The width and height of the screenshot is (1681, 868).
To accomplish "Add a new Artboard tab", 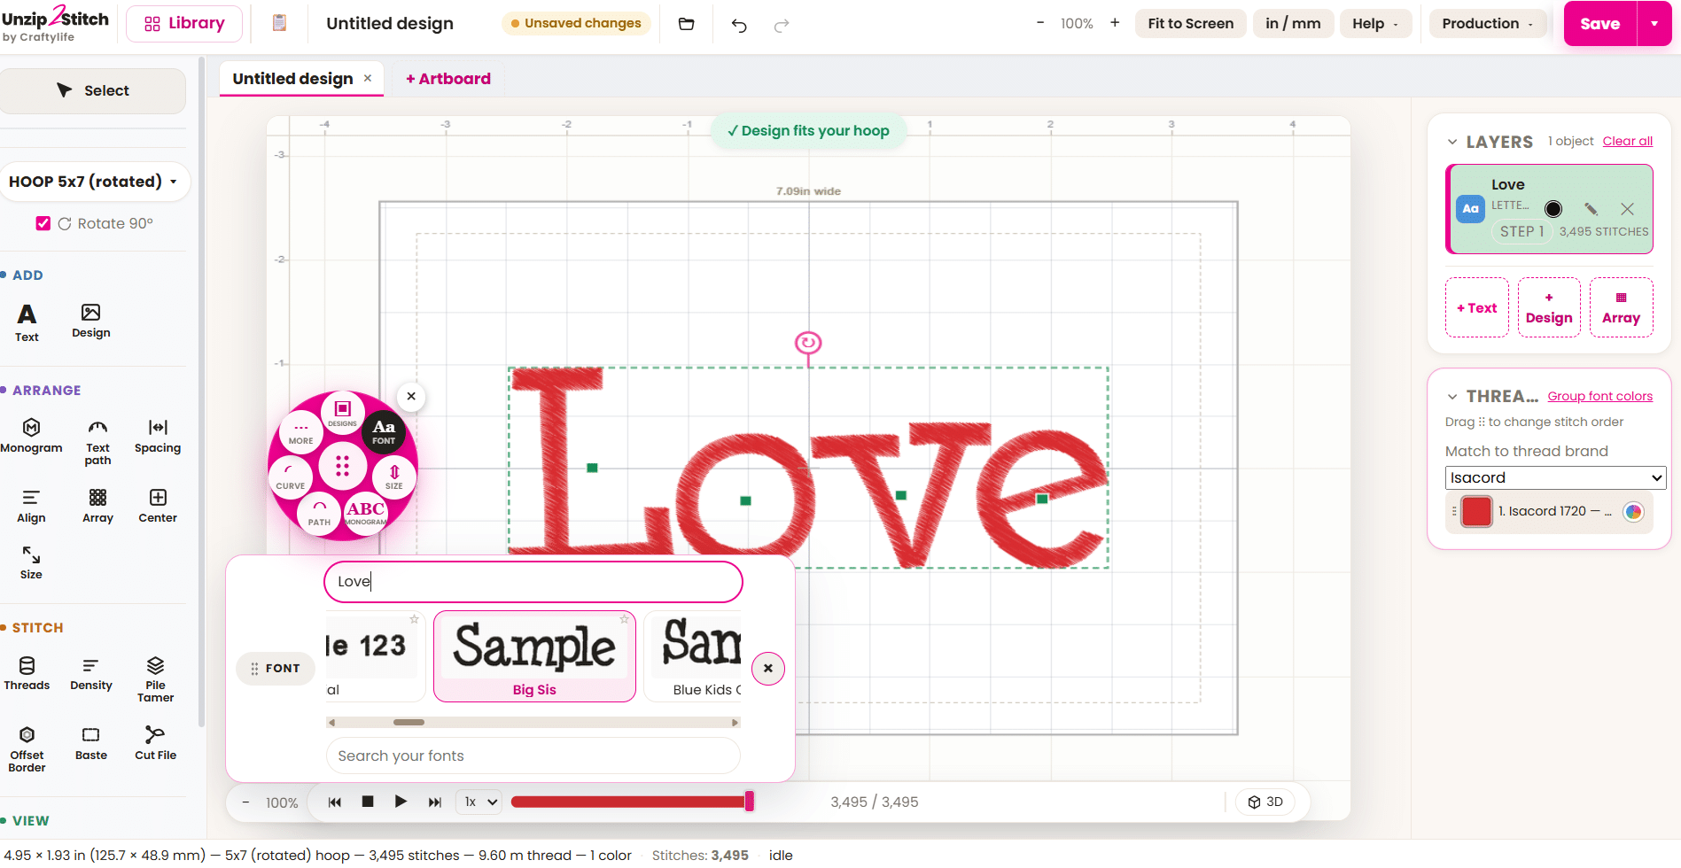I will coord(448,79).
